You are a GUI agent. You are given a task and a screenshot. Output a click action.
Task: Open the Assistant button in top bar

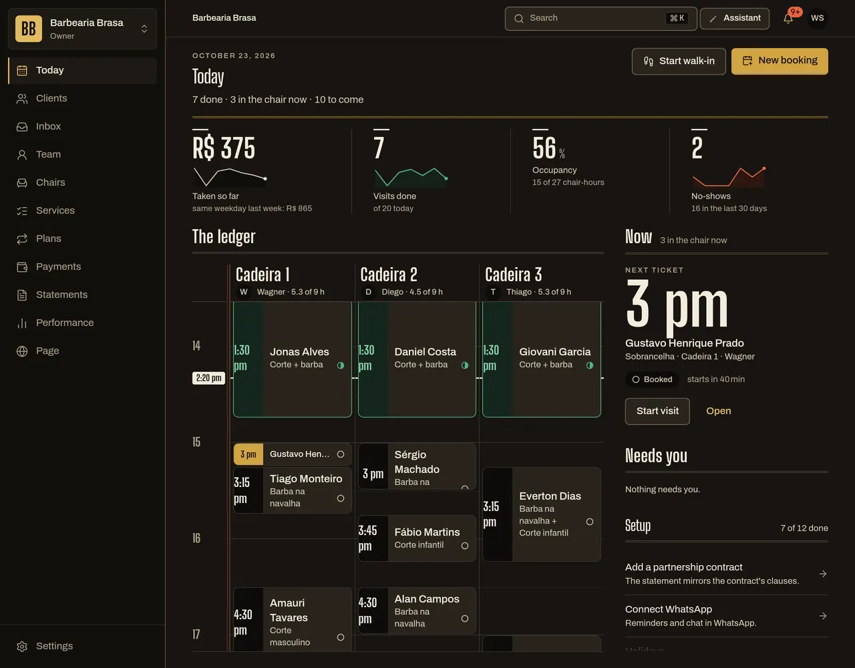pyautogui.click(x=735, y=18)
